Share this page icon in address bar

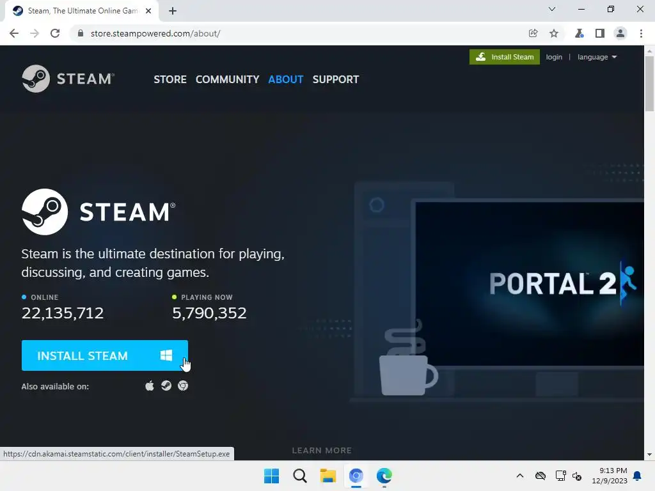click(x=533, y=33)
